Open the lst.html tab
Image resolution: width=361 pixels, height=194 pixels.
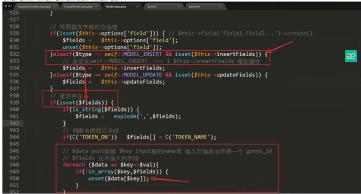152,7
